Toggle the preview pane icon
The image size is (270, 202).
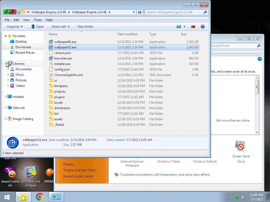click(193, 27)
